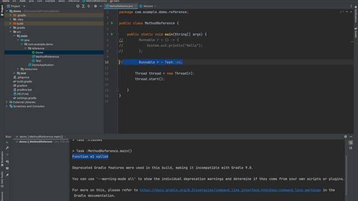358x201 pixels.
Task: Minimize the Run tool window
Action: pyautogui.click(x=351, y=136)
